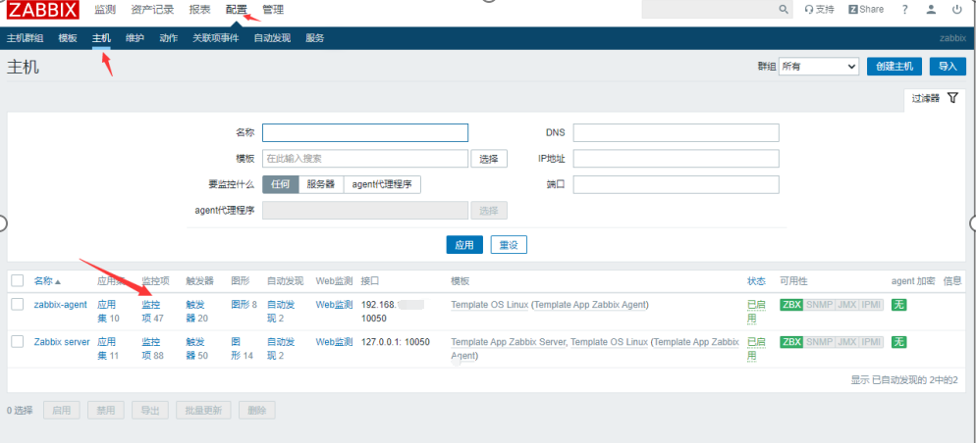This screenshot has height=443, width=976.
Task: Go to 维护 submenu
Action: point(136,38)
